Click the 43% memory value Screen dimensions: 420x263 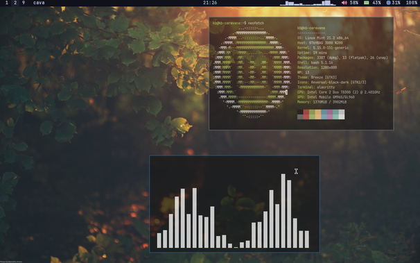coord(376,3)
